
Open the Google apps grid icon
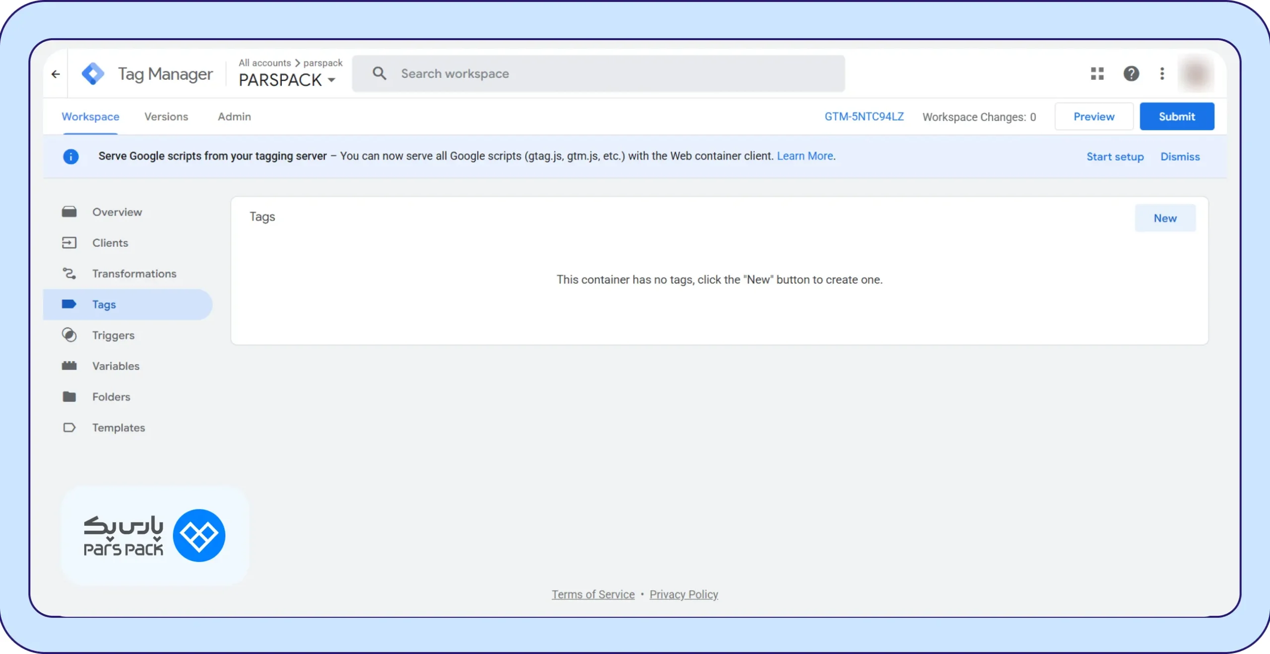1097,74
